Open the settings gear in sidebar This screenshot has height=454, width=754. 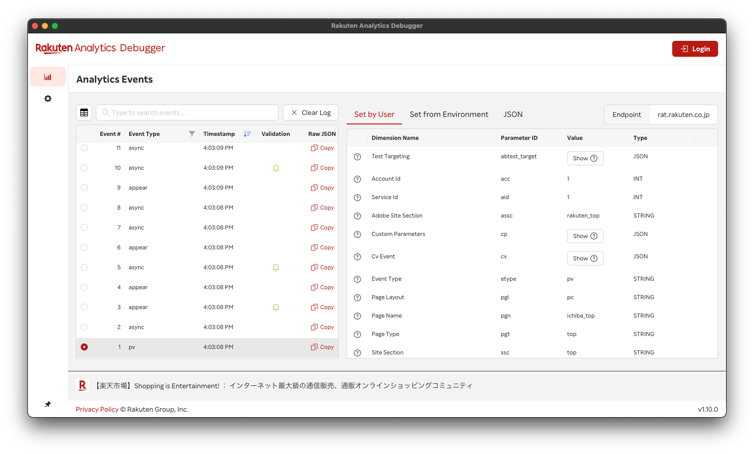pyautogui.click(x=48, y=99)
